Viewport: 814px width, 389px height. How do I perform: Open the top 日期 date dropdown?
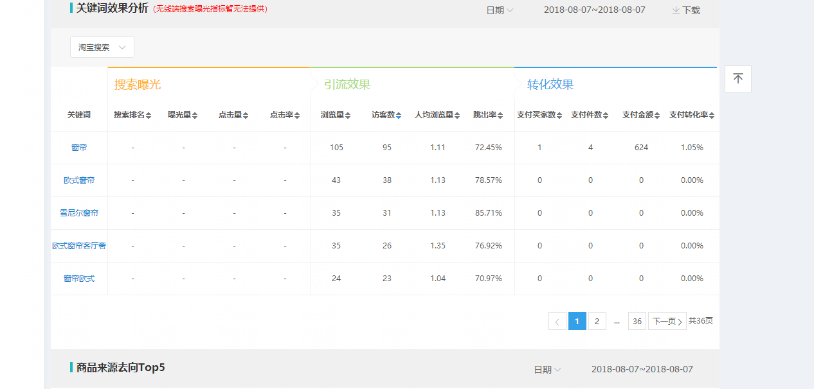[500, 10]
